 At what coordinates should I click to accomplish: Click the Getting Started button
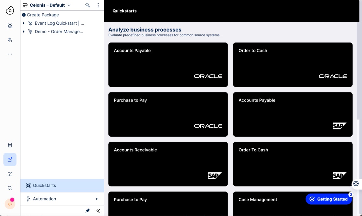tap(328, 199)
